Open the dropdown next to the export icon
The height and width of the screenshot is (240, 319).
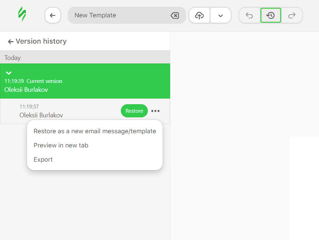coord(220,15)
